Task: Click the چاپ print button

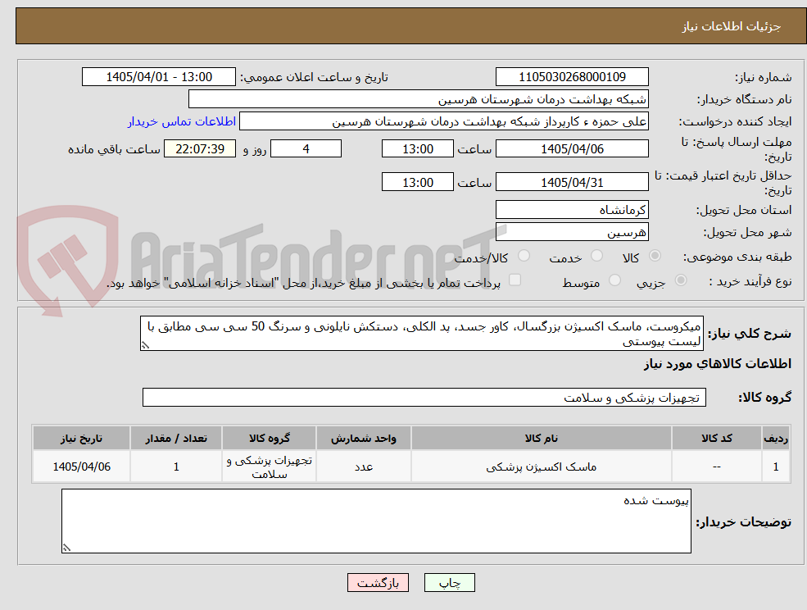Action: coord(449,583)
